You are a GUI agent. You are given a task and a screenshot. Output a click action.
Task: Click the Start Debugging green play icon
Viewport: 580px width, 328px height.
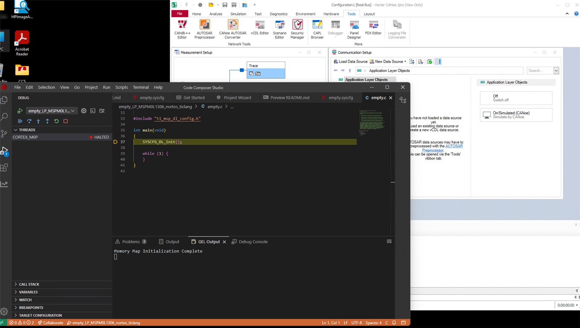(x=20, y=111)
